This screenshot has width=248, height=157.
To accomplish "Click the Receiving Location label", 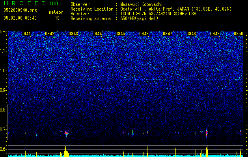I will [x=92, y=9].
